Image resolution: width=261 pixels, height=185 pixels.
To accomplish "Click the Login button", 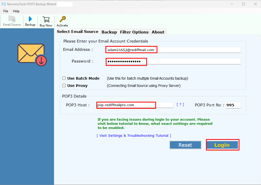I will 222,145.
